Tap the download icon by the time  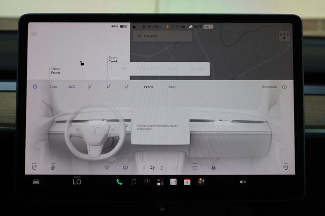point(168,26)
